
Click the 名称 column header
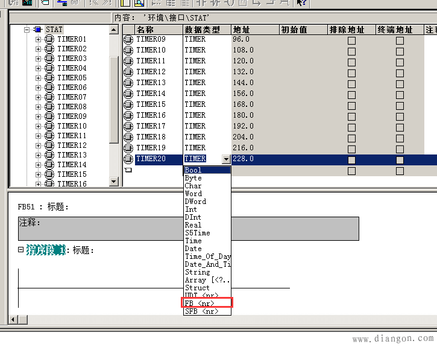[x=159, y=30]
